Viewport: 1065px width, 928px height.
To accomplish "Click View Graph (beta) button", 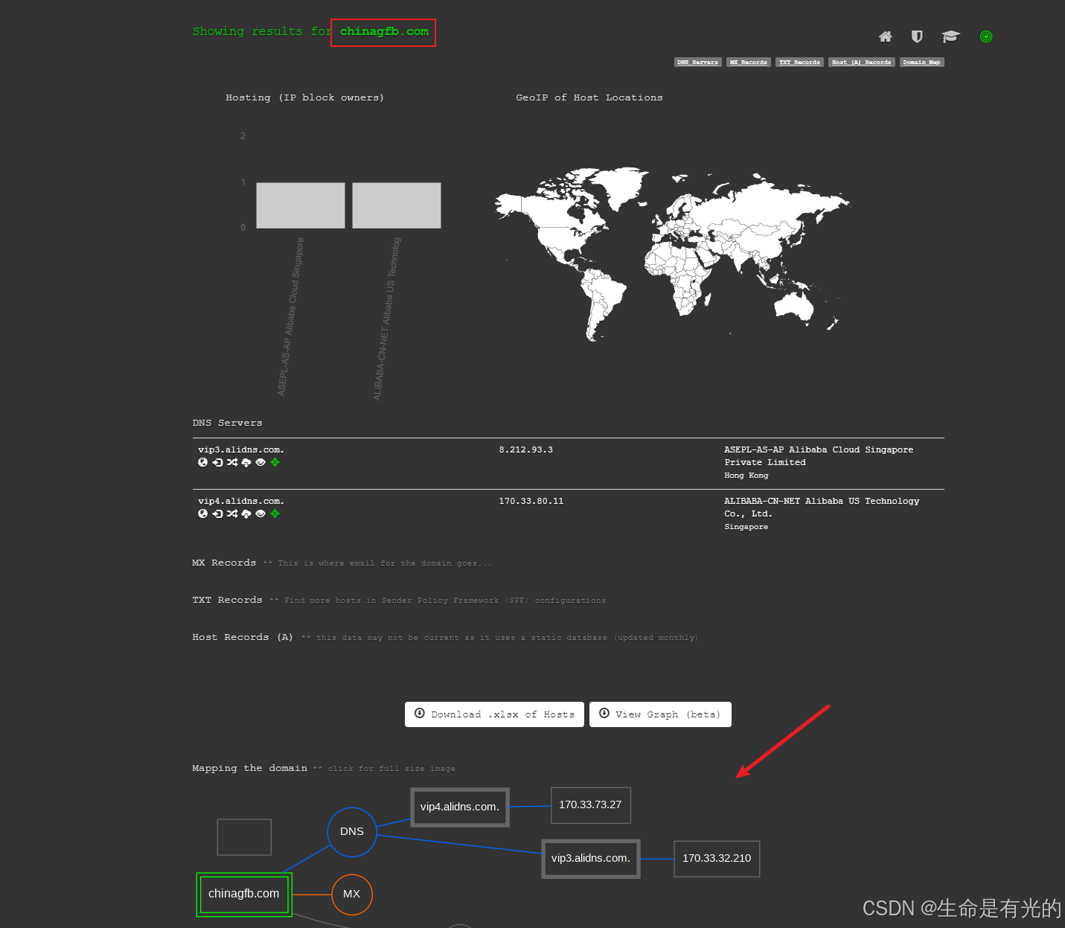I will coord(660,714).
